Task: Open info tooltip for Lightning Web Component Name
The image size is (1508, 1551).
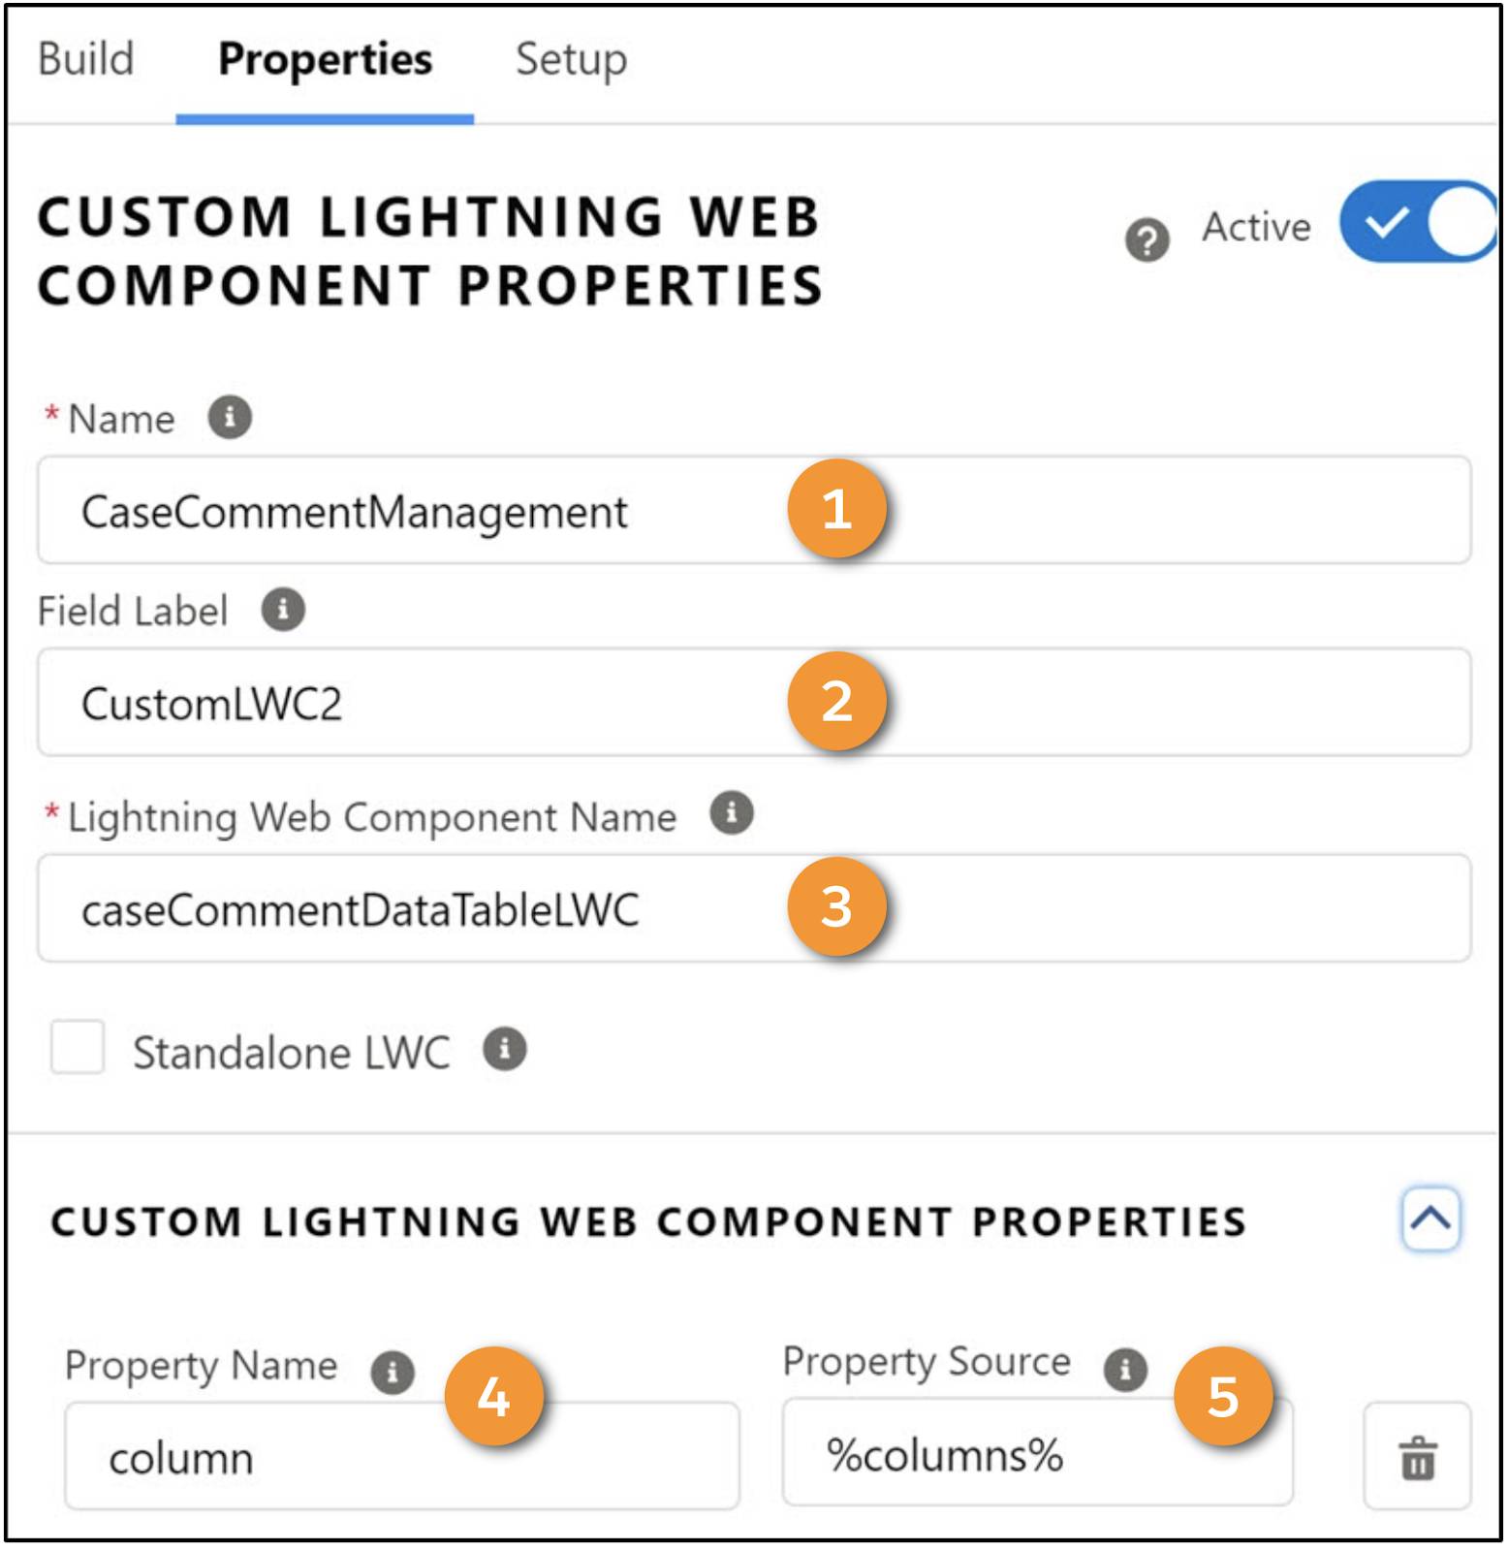Action: (x=731, y=815)
